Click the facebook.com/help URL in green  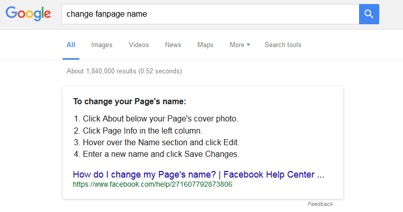[x=153, y=185]
